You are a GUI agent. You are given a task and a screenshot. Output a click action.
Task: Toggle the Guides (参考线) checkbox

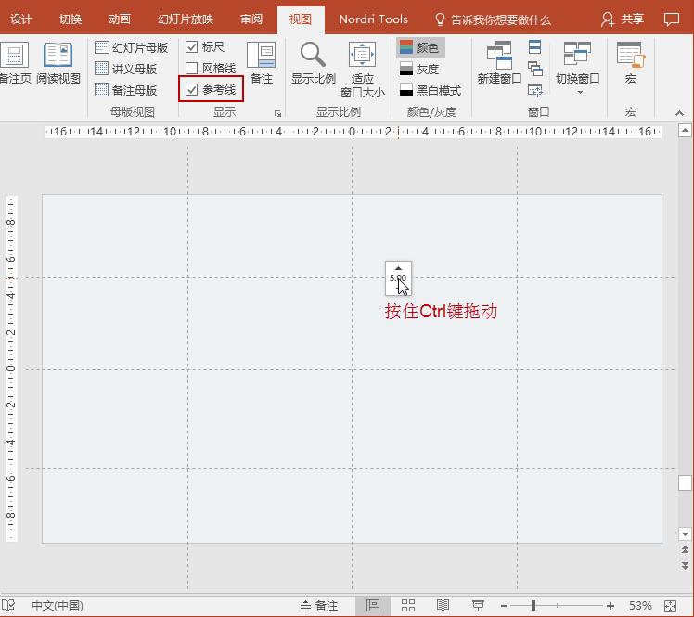192,90
